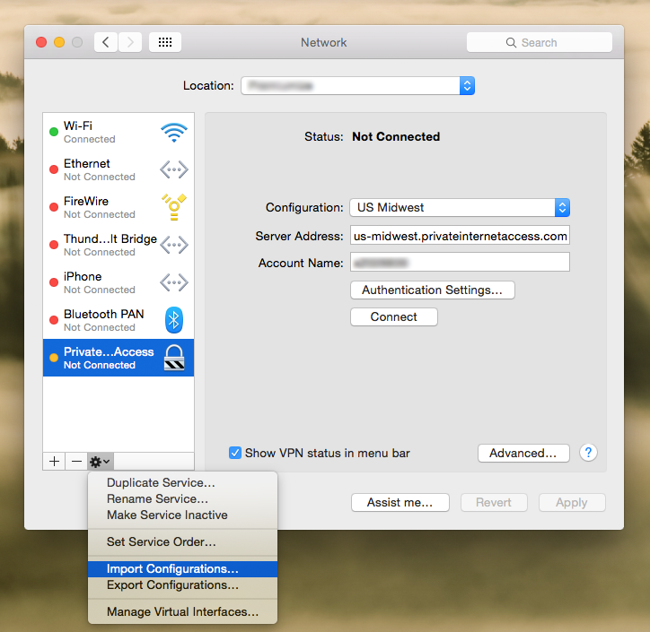Click the yellow status dot beside Private Access
This screenshot has height=632, width=650.
(x=54, y=358)
